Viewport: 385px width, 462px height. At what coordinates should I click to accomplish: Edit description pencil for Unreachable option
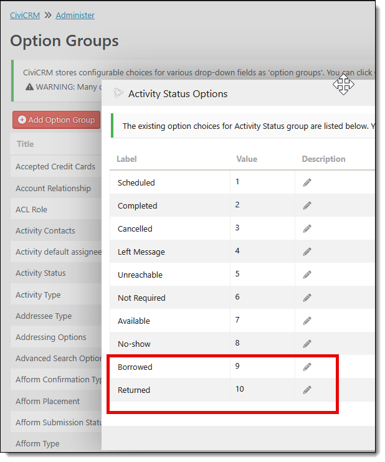click(307, 275)
